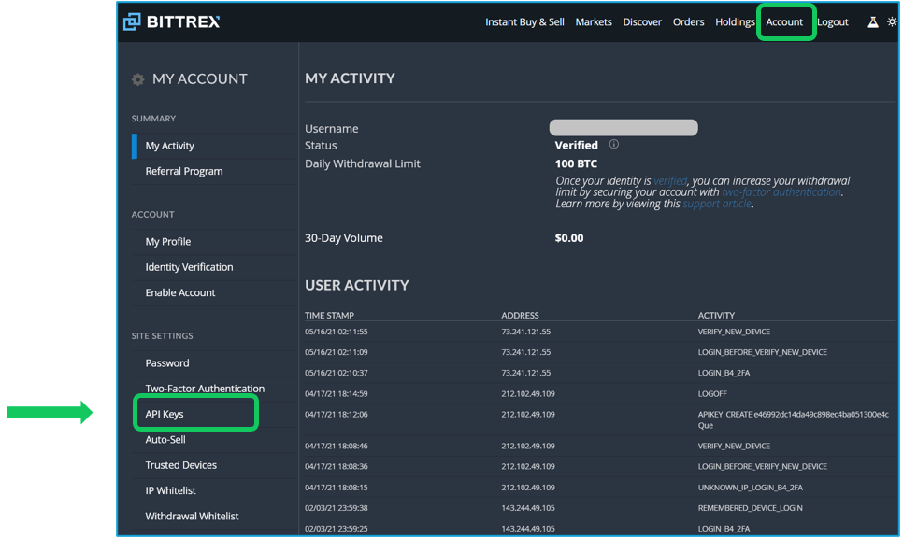The height and width of the screenshot is (539, 903).
Task: Follow the 'verified' link
Action: click(x=669, y=180)
